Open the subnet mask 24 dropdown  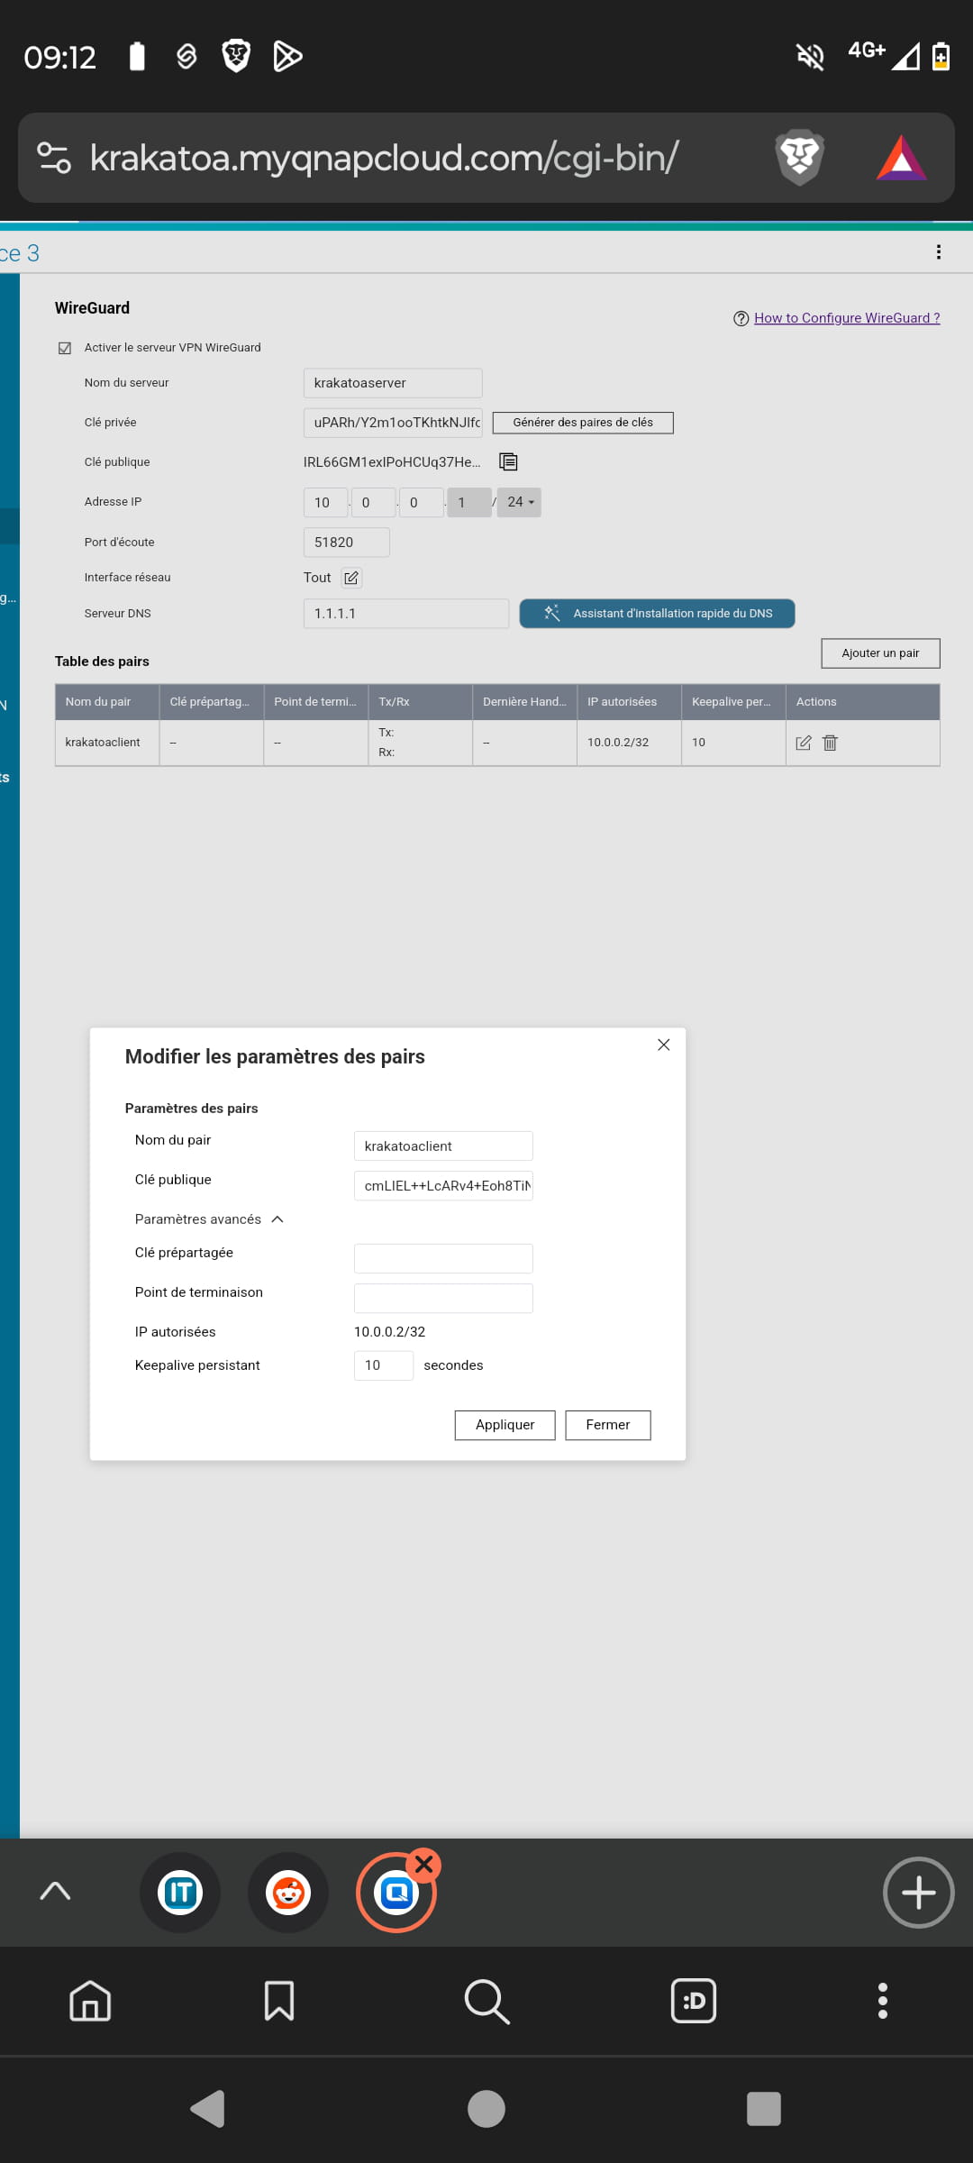[519, 502]
